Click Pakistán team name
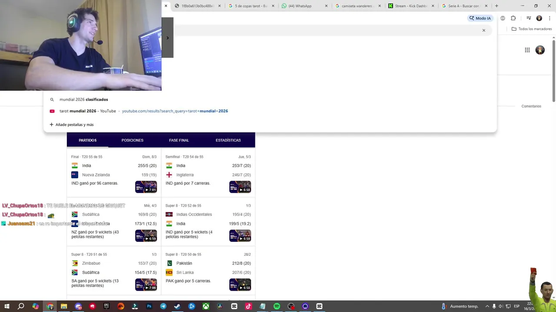Screen dimensions: 556x312 point(184,263)
